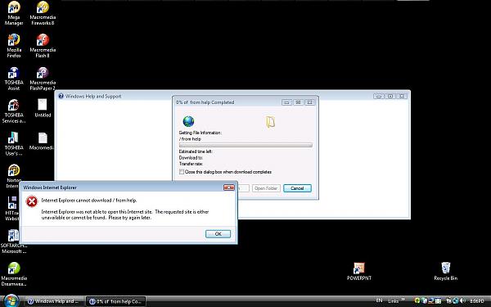Open the TOSHIBA User's guide icon

click(14, 143)
